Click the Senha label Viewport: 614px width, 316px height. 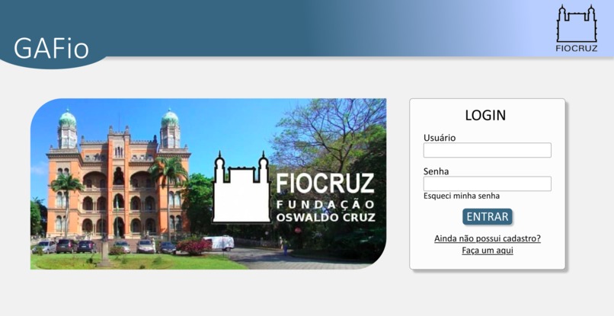[x=436, y=171]
